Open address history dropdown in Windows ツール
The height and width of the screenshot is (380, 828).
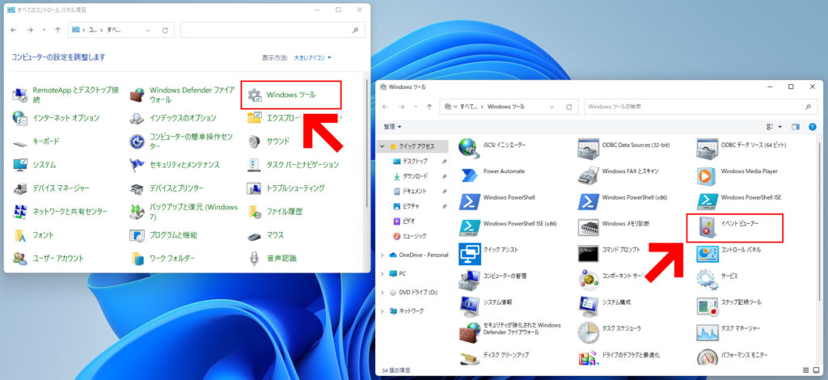(x=551, y=107)
